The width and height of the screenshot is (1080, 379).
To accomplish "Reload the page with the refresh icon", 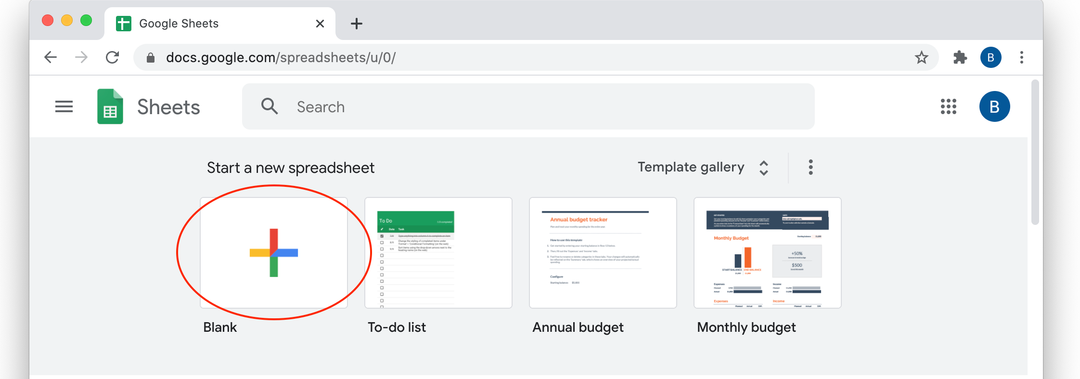I will pos(113,57).
